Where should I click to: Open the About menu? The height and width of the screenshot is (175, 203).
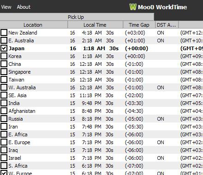point(24,7)
